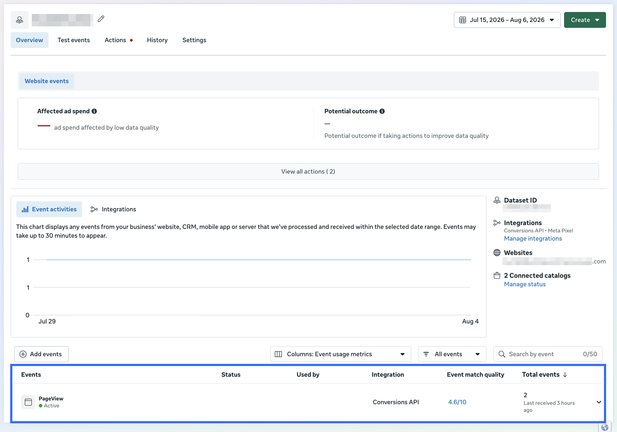Click the PageView event browser icon
617x432 pixels.
(28, 402)
